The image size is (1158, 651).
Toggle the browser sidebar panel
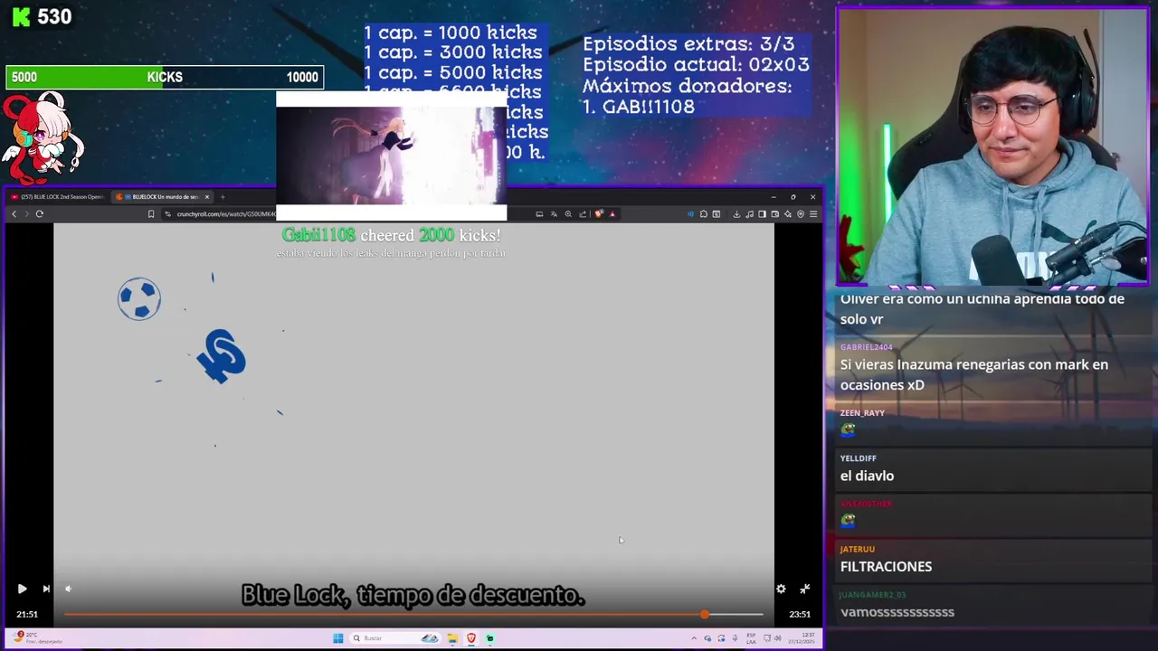(762, 214)
